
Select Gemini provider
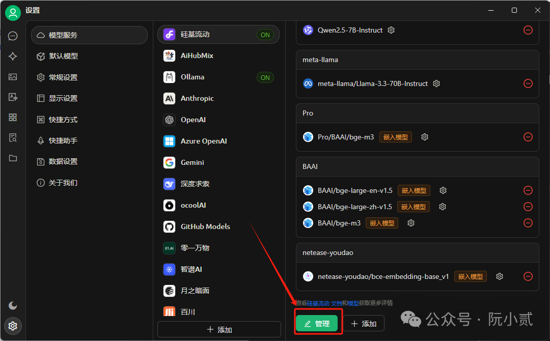pyautogui.click(x=218, y=163)
